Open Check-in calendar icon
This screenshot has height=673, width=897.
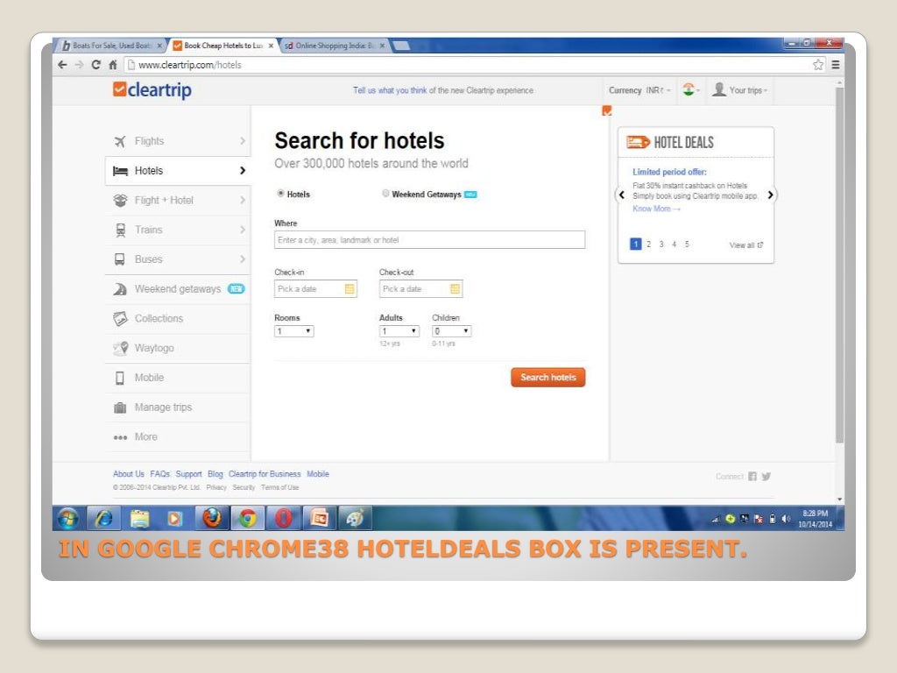[x=350, y=289]
